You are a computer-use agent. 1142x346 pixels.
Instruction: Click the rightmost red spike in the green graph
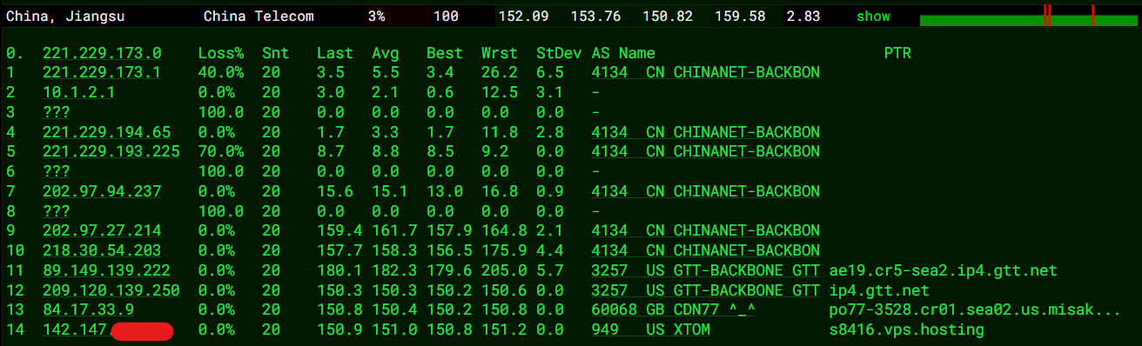point(1092,16)
